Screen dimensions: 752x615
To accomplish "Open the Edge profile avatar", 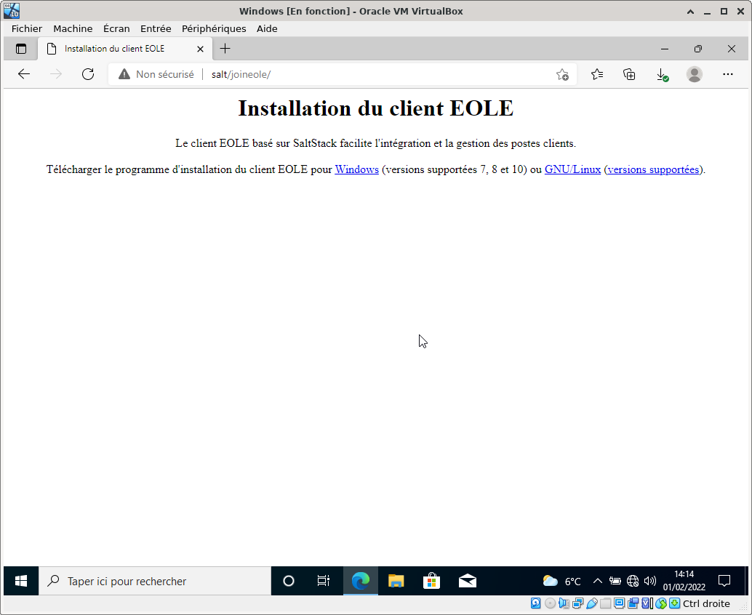I will pyautogui.click(x=694, y=74).
